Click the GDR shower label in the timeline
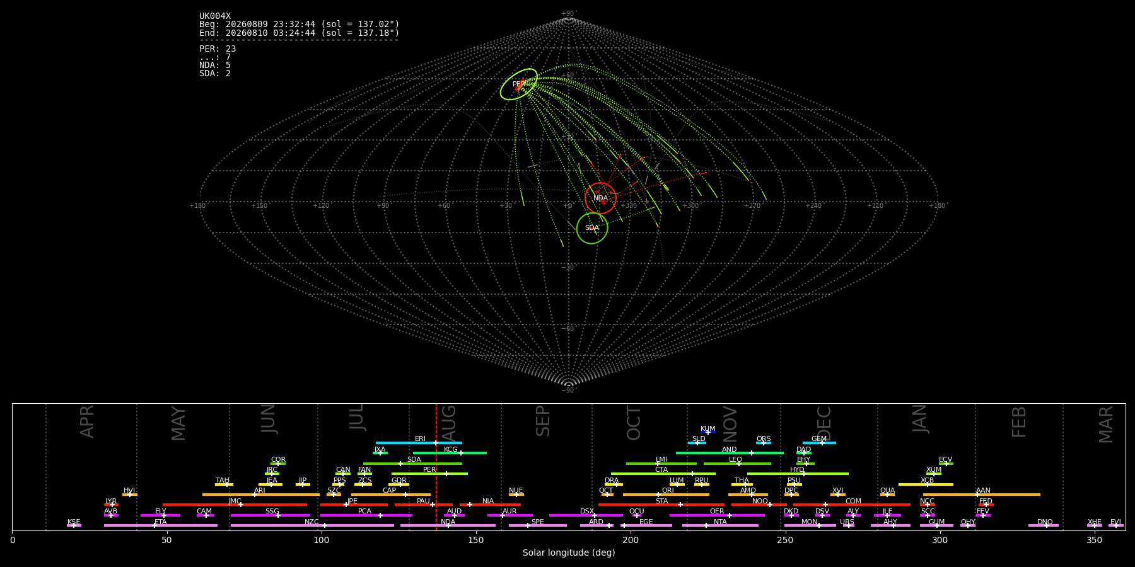Viewport: 1135px width, 567px height. (x=399, y=481)
